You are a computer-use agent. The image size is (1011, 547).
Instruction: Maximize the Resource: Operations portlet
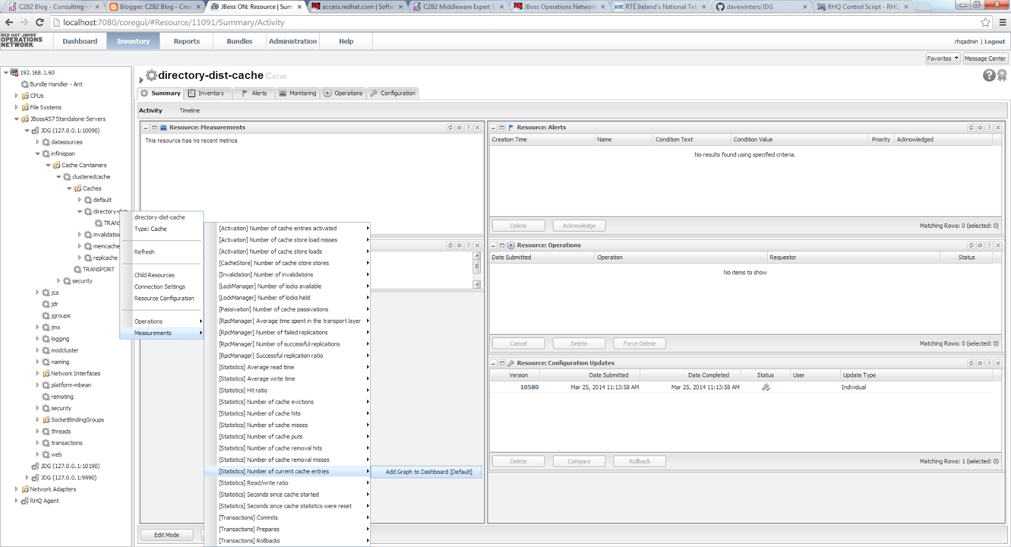[x=502, y=245]
